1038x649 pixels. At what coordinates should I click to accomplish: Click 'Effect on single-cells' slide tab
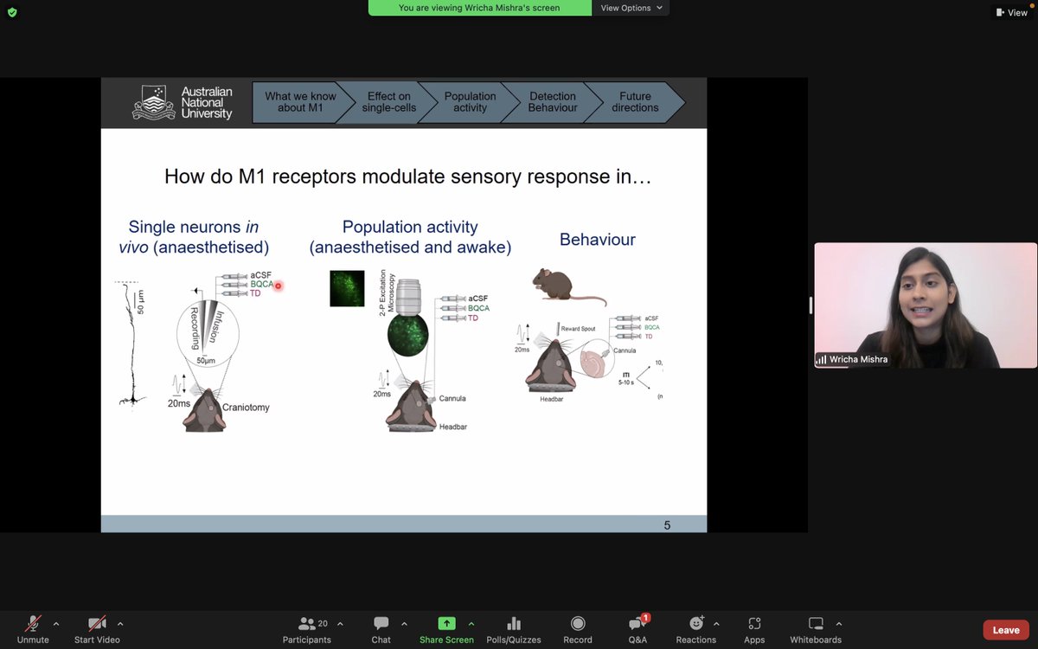click(388, 102)
